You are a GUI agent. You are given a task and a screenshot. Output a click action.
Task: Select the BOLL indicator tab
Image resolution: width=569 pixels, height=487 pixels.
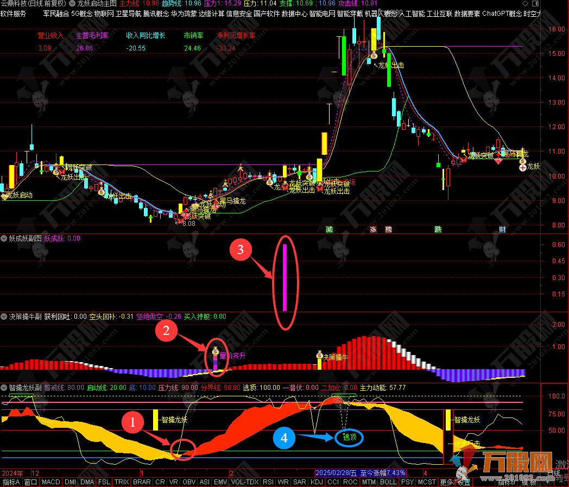388,482
